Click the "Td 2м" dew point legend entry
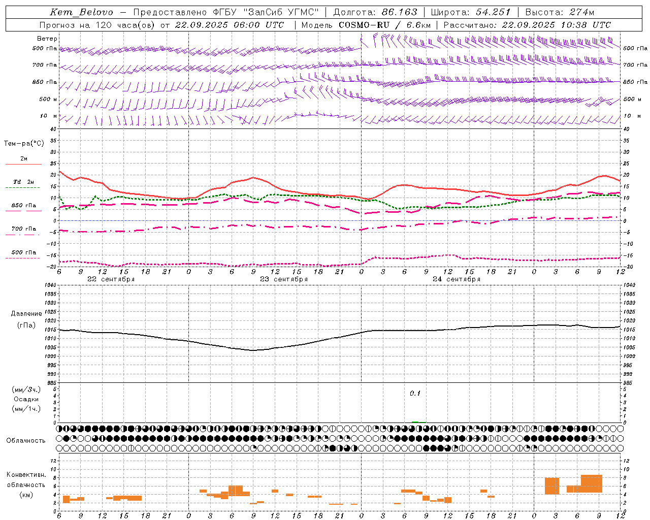The height and width of the screenshot is (520, 650). 24,182
